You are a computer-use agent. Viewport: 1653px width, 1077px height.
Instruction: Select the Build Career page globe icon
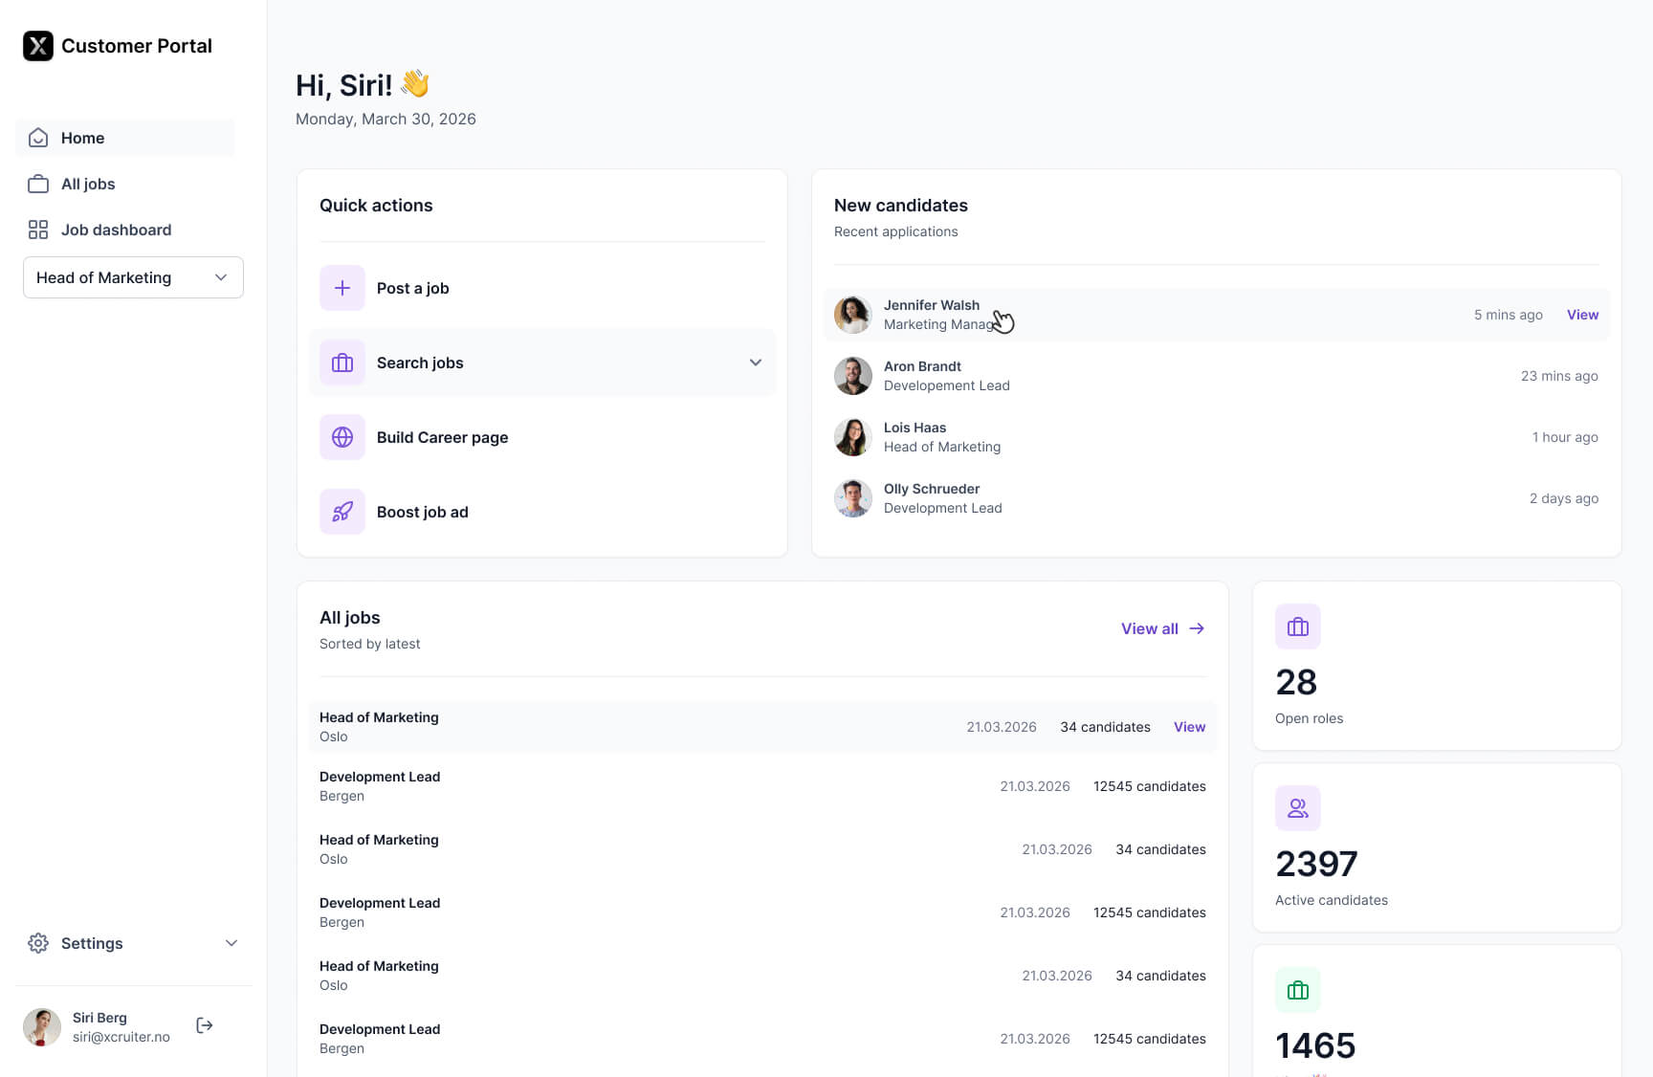point(342,437)
